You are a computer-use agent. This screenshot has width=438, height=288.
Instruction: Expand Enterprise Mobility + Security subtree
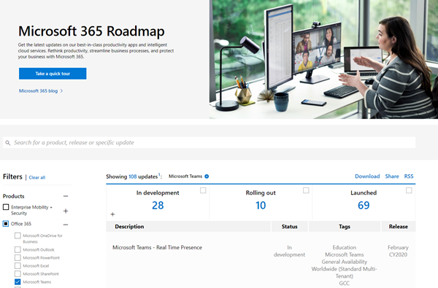pyautogui.click(x=66, y=211)
